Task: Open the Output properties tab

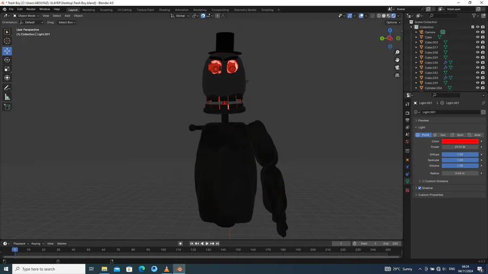Action: (x=407, y=120)
